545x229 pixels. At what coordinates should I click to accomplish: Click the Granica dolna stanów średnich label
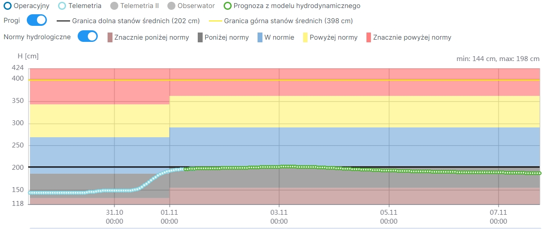pos(136,21)
